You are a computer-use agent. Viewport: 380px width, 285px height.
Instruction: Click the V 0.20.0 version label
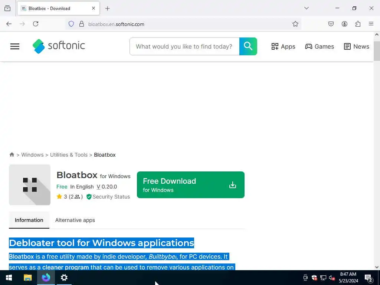pyautogui.click(x=107, y=187)
